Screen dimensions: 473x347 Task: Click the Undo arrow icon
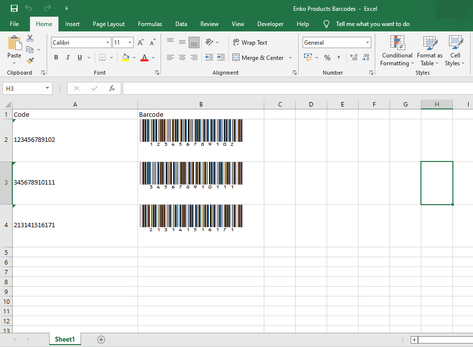coord(28,8)
